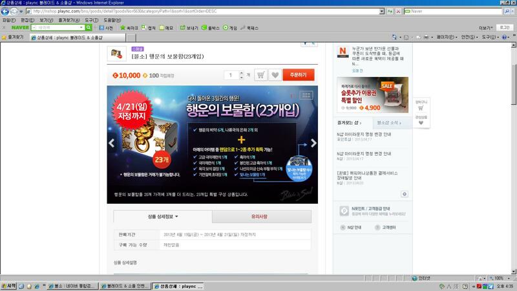The height and width of the screenshot is (291, 517).
Task: Click the blank new tab button
Action: point(132,38)
